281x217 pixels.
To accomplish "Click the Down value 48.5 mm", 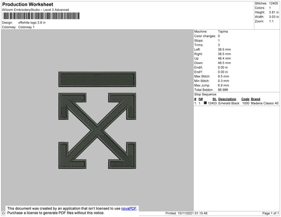I will pos(224,63).
